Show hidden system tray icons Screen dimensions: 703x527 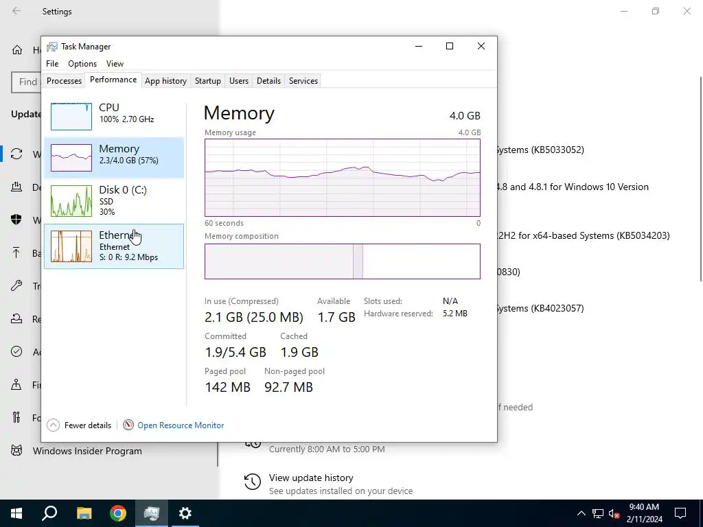[581, 513]
